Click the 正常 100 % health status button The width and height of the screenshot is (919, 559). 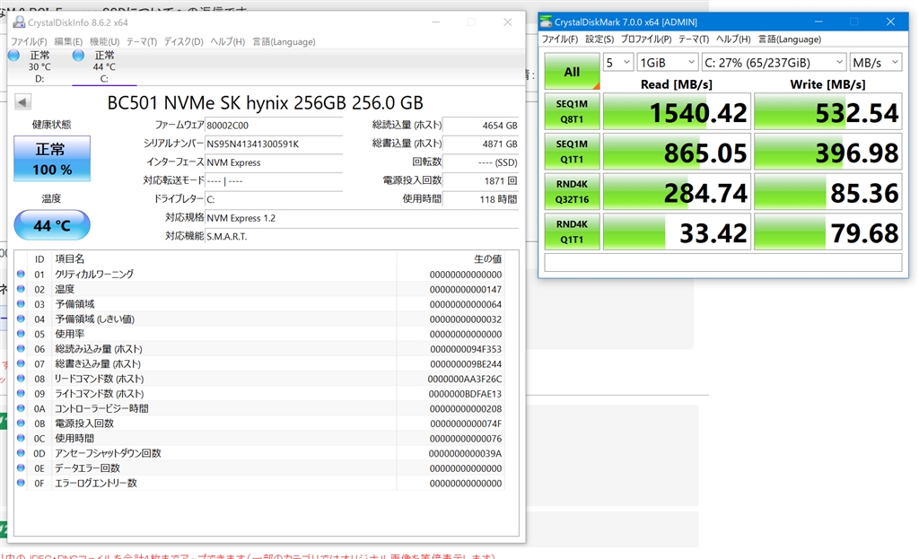coord(52,158)
